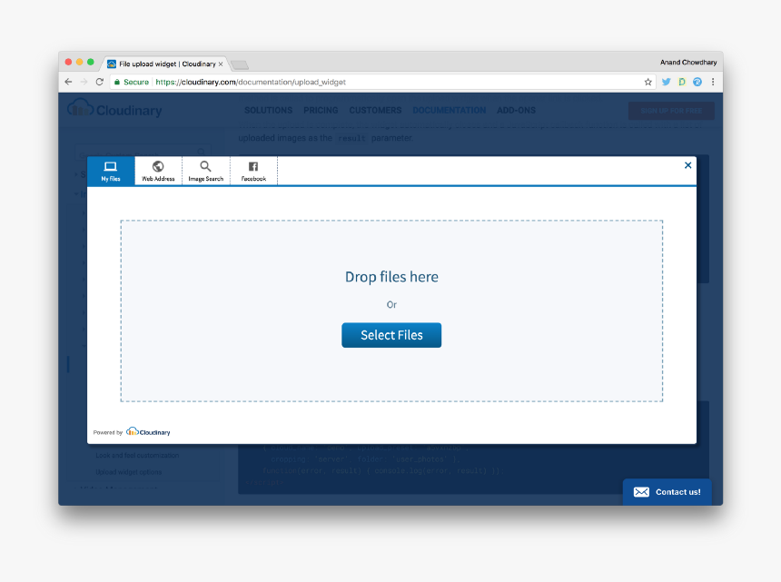
Task: Open the ADD-ONS menu item
Action: [x=517, y=111]
